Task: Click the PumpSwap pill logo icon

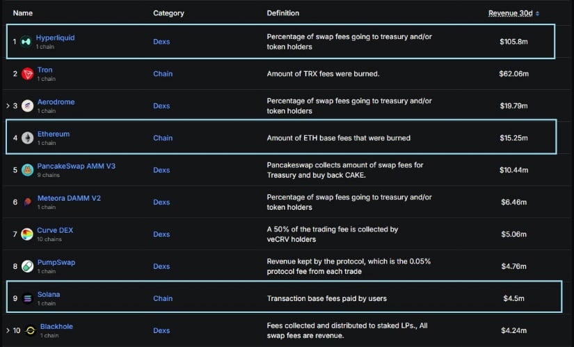Action: coord(27,266)
